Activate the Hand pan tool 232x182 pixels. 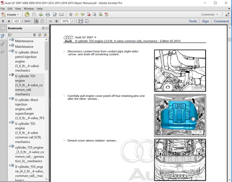[42, 21]
